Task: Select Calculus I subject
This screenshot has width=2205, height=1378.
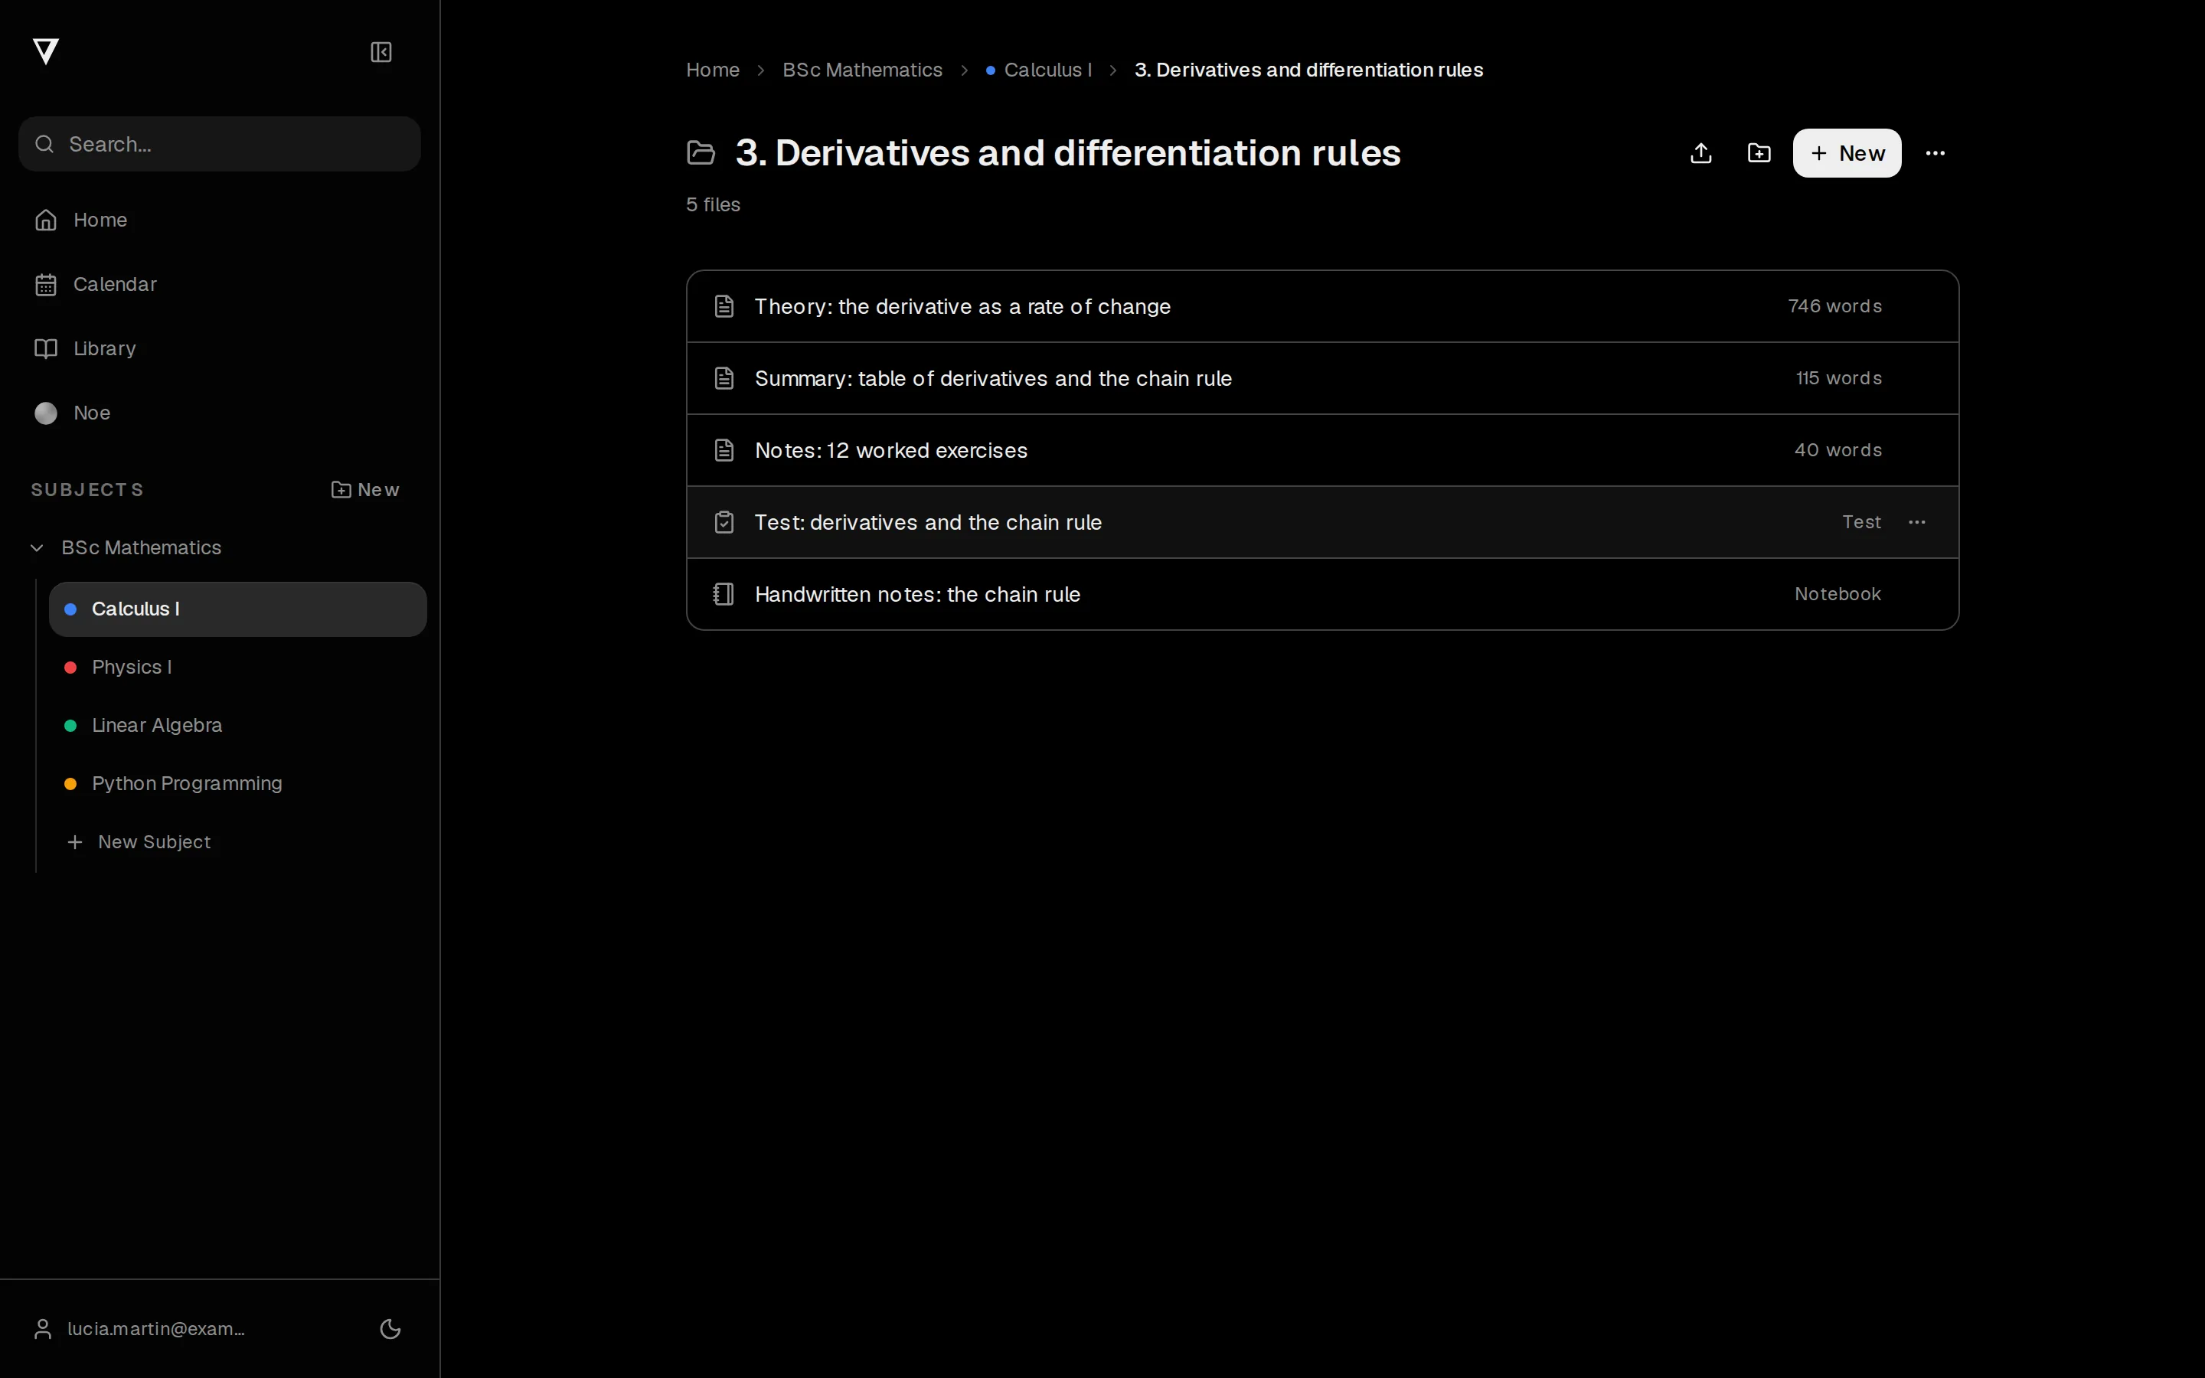Action: pyautogui.click(x=238, y=609)
